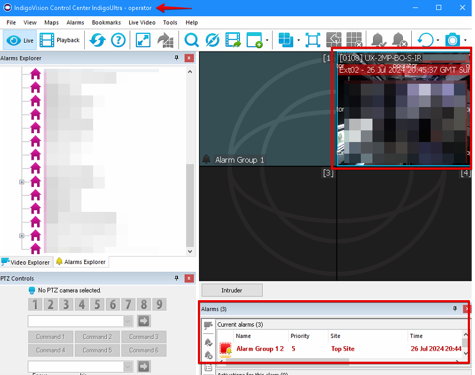Select the camera 0108 video pane

404,109
